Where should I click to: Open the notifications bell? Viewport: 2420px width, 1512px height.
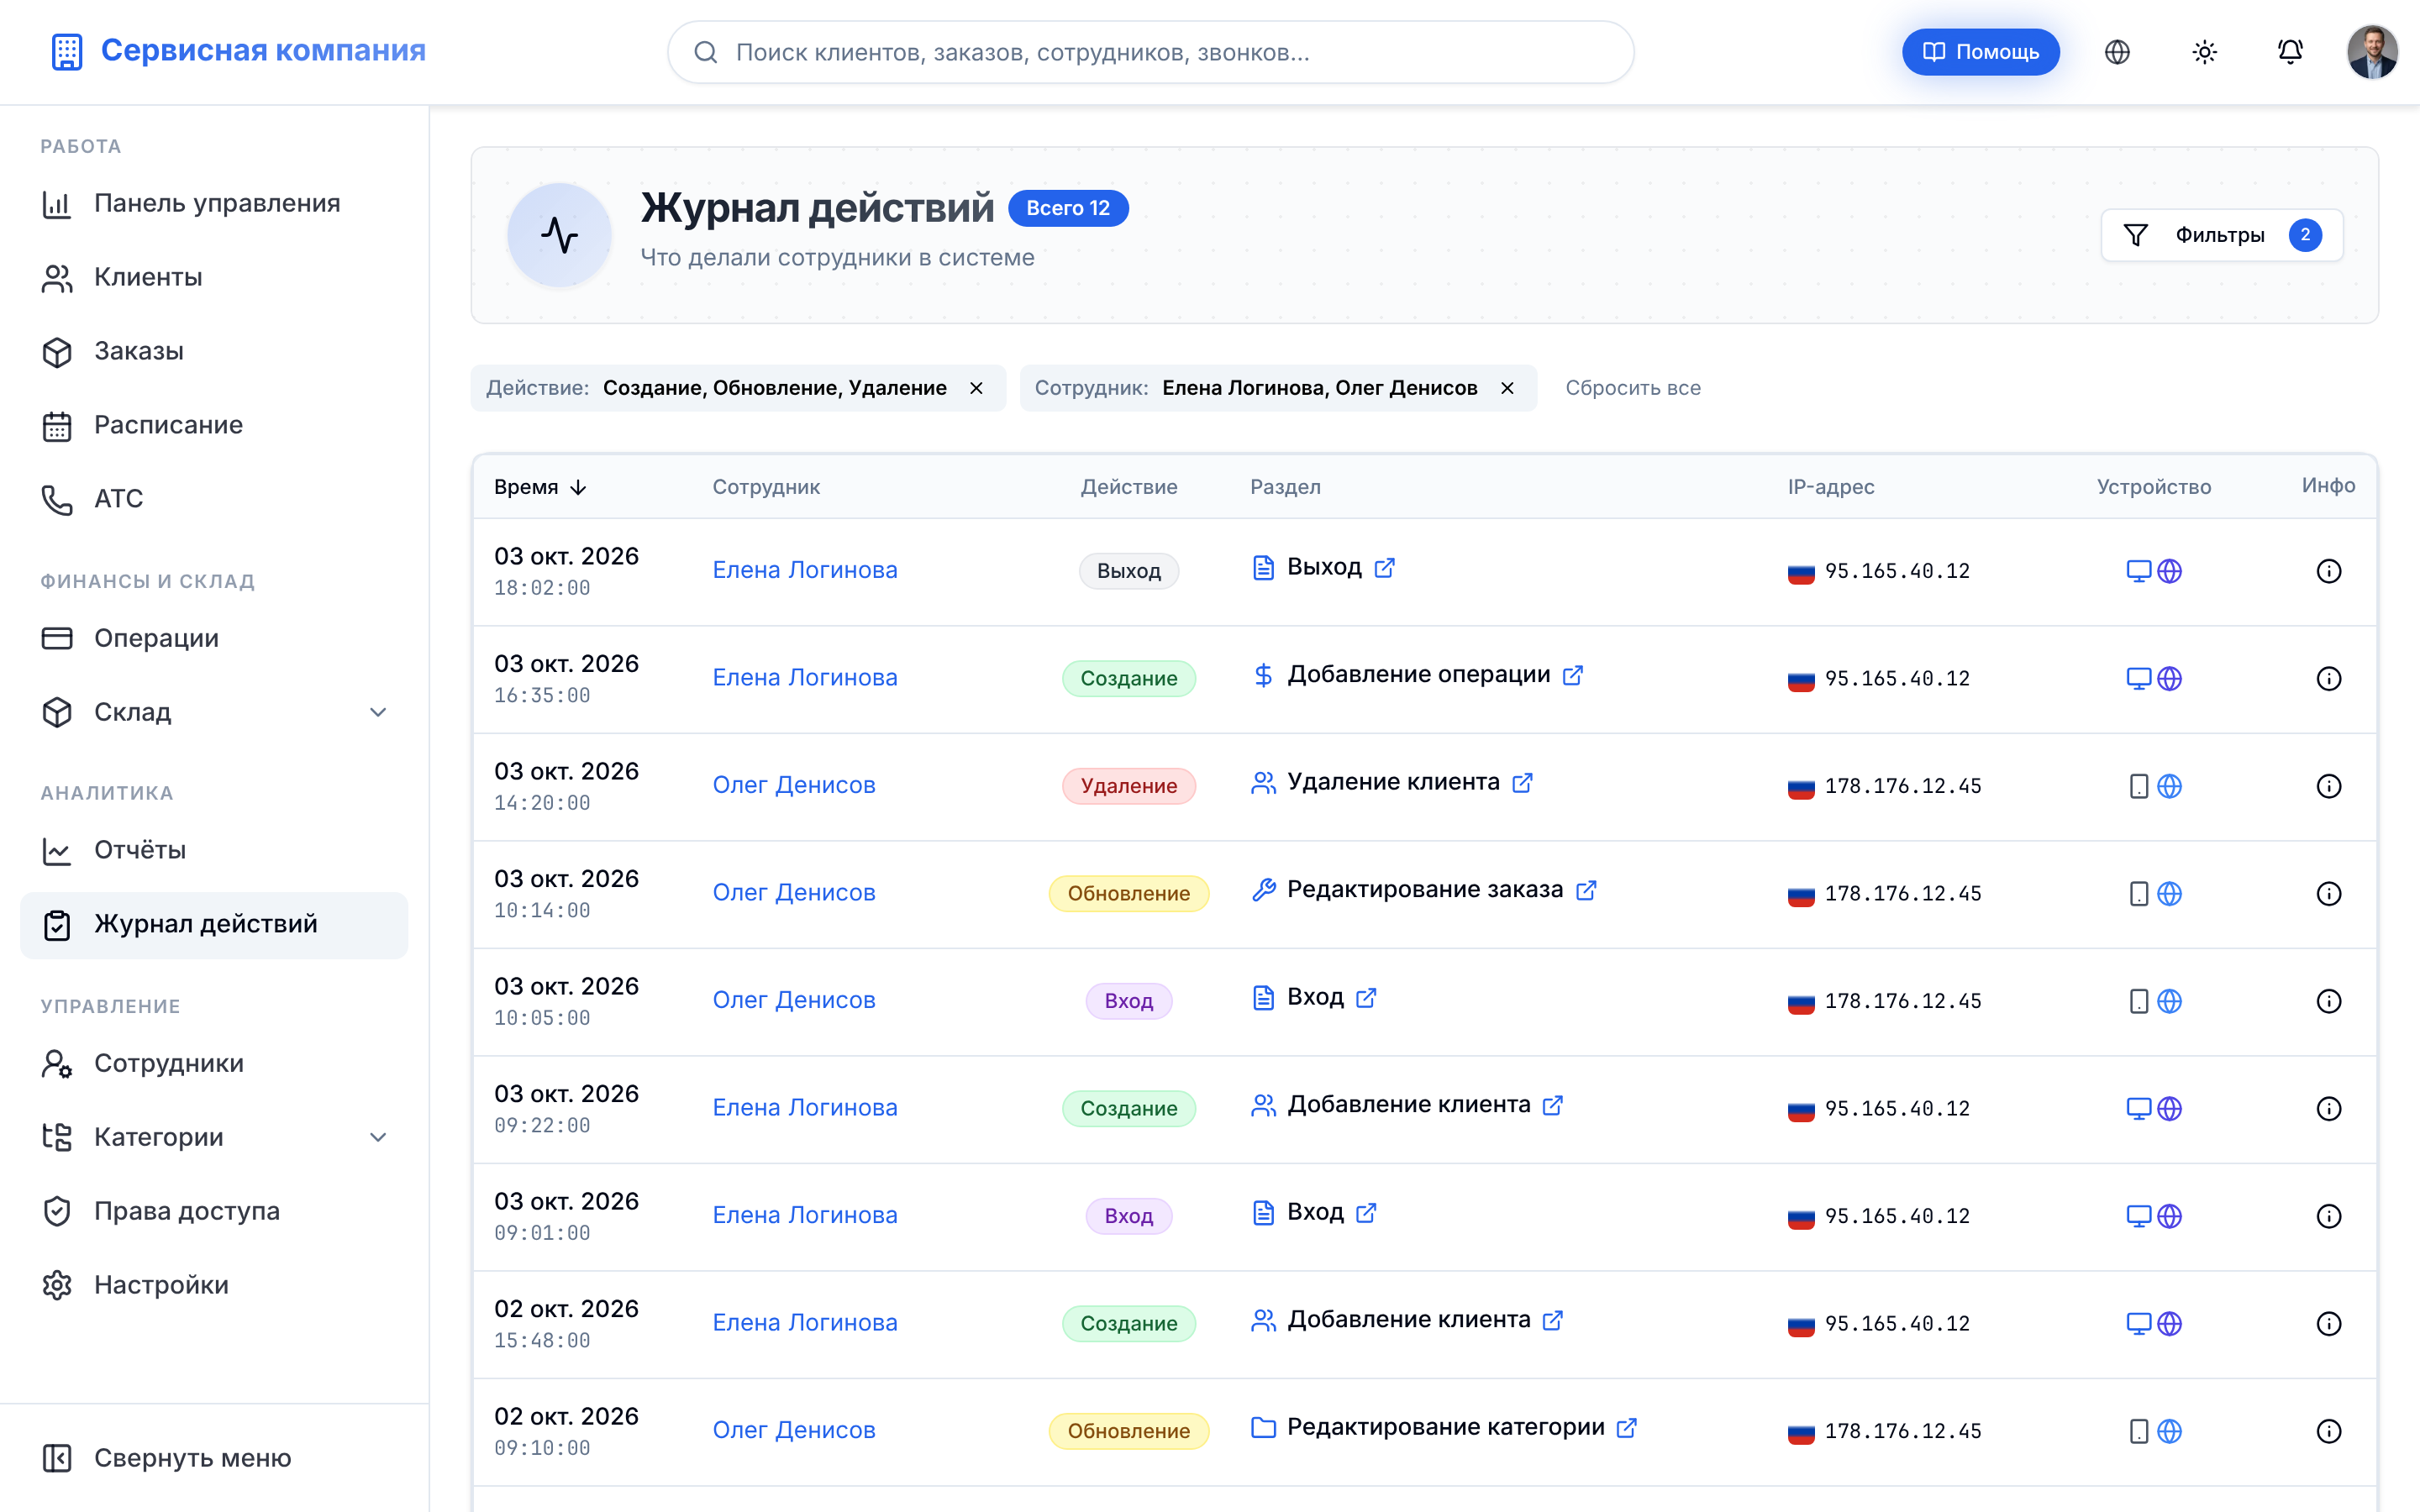2290,52
